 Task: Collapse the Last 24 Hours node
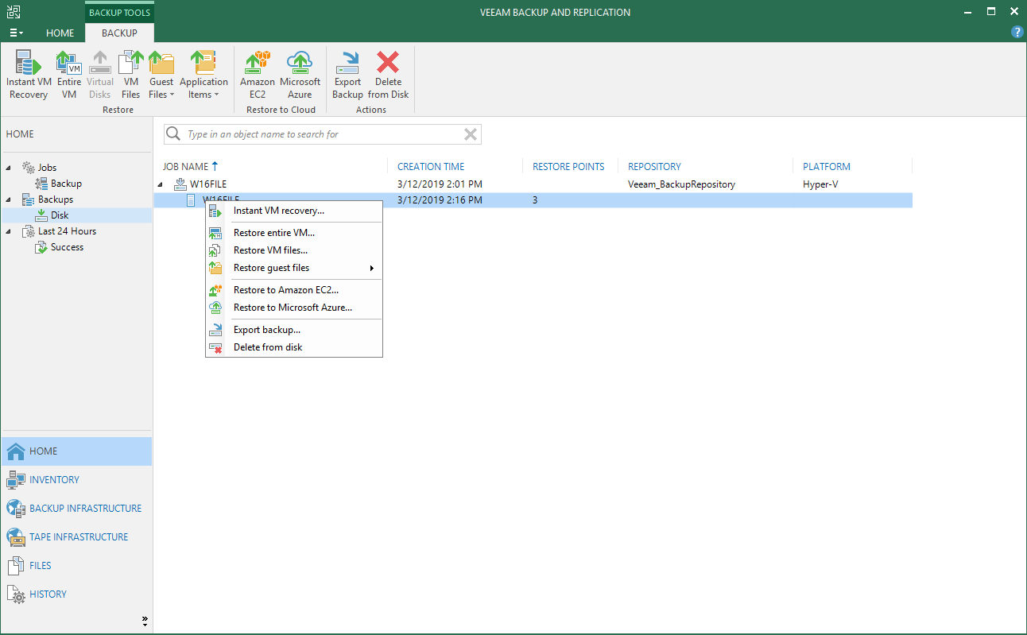click(10, 231)
